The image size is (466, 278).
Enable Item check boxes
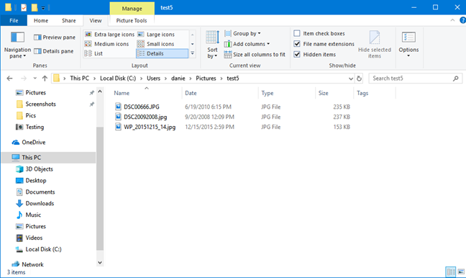coord(319,33)
